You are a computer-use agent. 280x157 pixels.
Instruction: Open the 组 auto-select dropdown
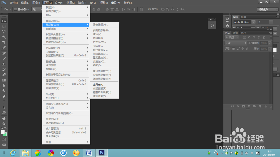(37, 9)
